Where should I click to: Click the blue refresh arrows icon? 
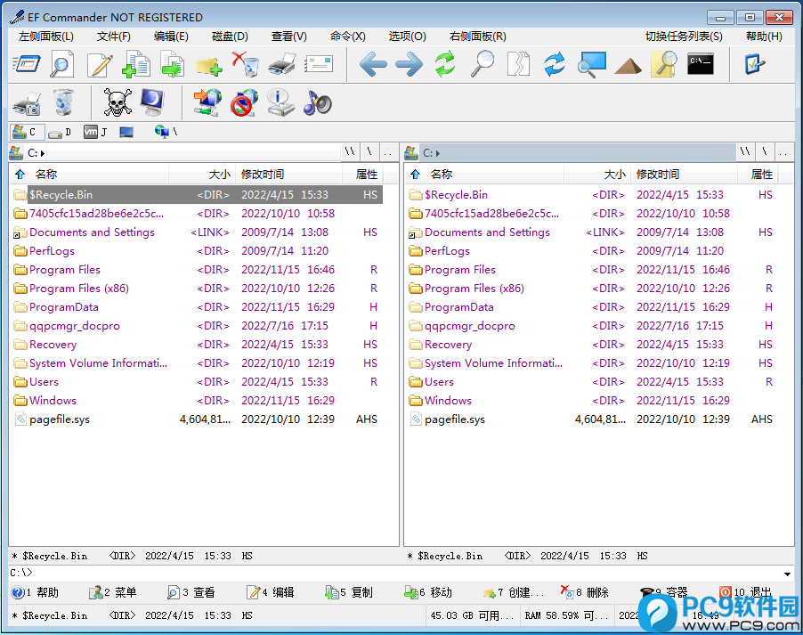[x=555, y=65]
